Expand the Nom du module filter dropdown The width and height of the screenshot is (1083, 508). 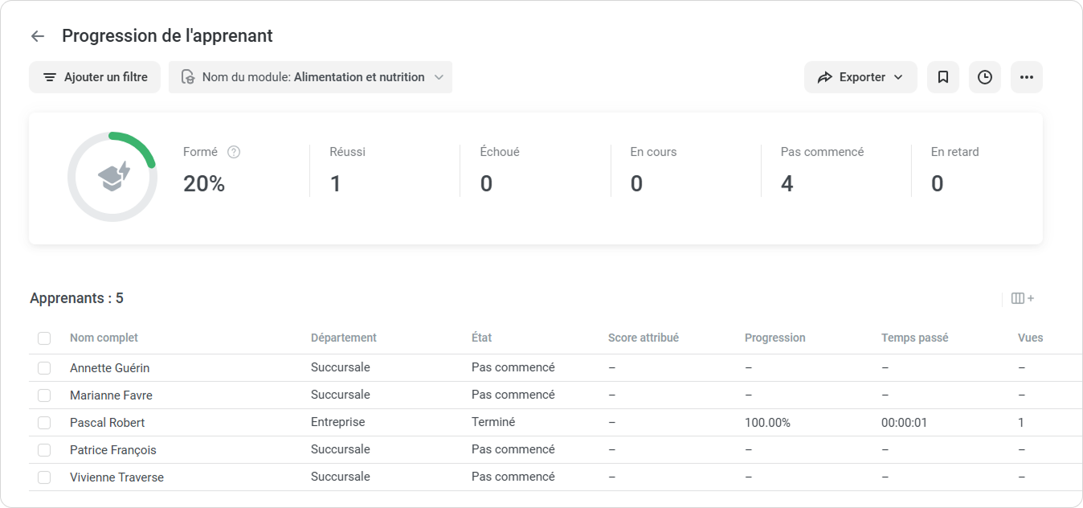tap(439, 77)
